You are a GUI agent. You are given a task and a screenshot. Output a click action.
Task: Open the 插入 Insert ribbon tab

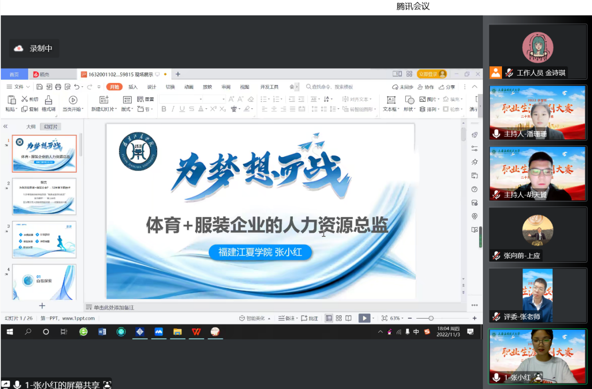coord(133,87)
